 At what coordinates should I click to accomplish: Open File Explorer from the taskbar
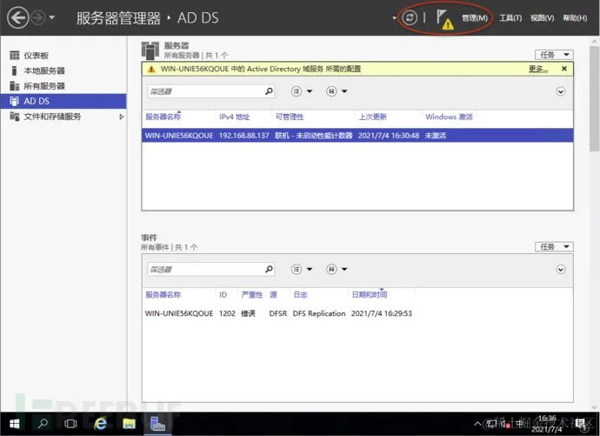point(129,424)
